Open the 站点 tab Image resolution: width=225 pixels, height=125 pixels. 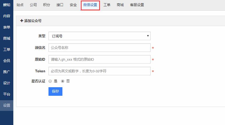[20, 5]
